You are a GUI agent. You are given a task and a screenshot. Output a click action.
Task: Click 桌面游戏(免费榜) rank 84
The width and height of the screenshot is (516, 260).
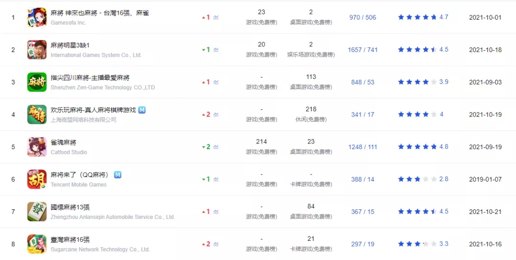point(311,212)
